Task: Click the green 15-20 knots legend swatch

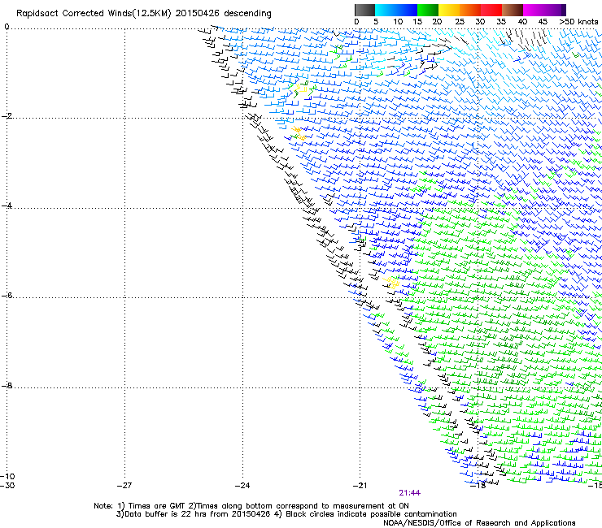Action: [428, 10]
